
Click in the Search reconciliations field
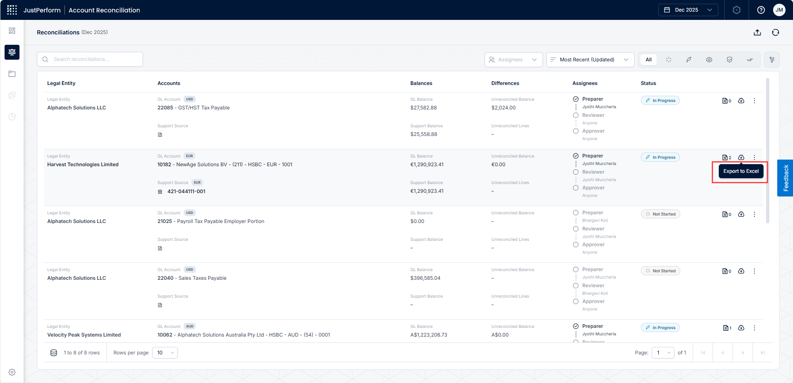90,59
